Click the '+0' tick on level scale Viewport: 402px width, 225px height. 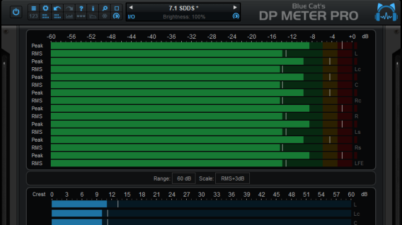352,37
